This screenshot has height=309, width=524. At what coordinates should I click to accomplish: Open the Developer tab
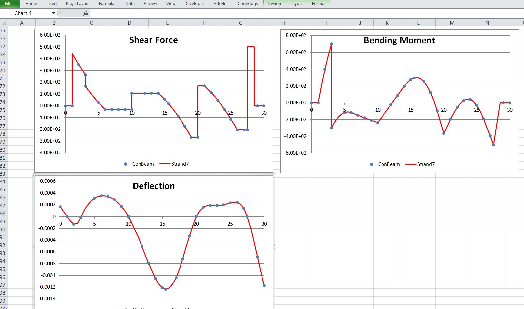click(194, 4)
